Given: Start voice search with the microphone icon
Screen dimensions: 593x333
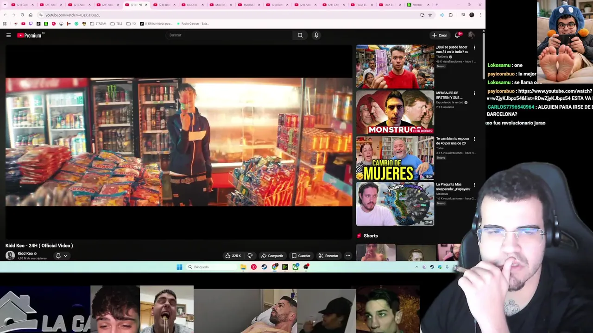Looking at the screenshot, I should pyautogui.click(x=316, y=35).
